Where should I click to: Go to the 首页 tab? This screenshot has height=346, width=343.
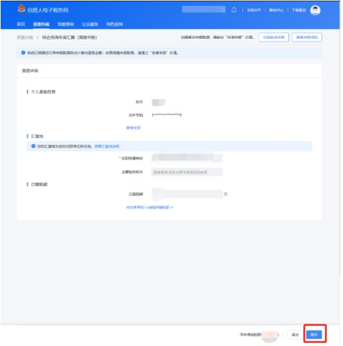point(21,24)
